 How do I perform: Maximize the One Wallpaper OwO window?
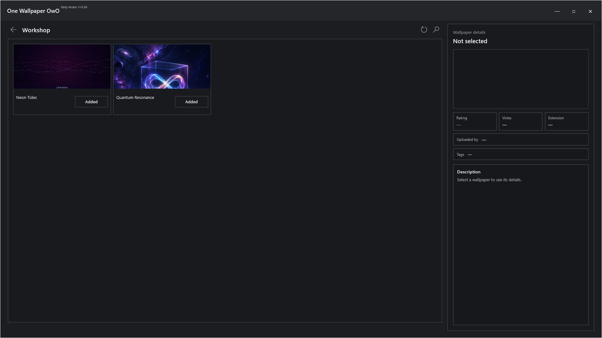point(574,11)
